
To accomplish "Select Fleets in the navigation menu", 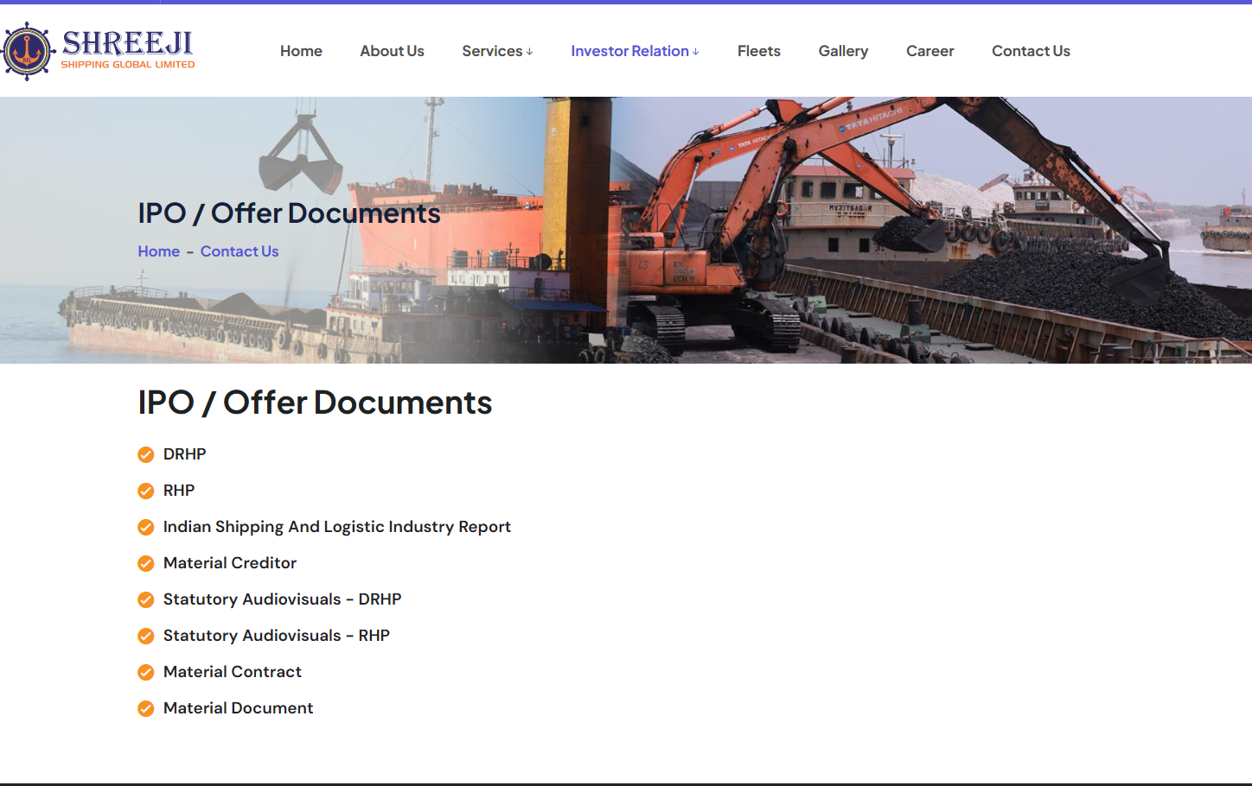I will click(x=758, y=51).
